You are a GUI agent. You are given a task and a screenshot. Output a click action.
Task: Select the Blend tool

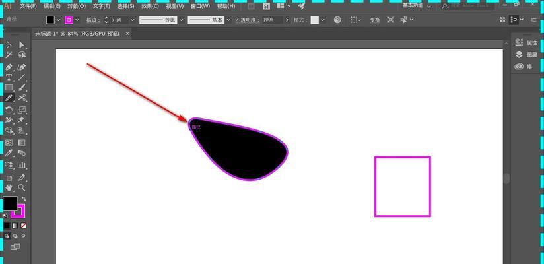[22, 153]
